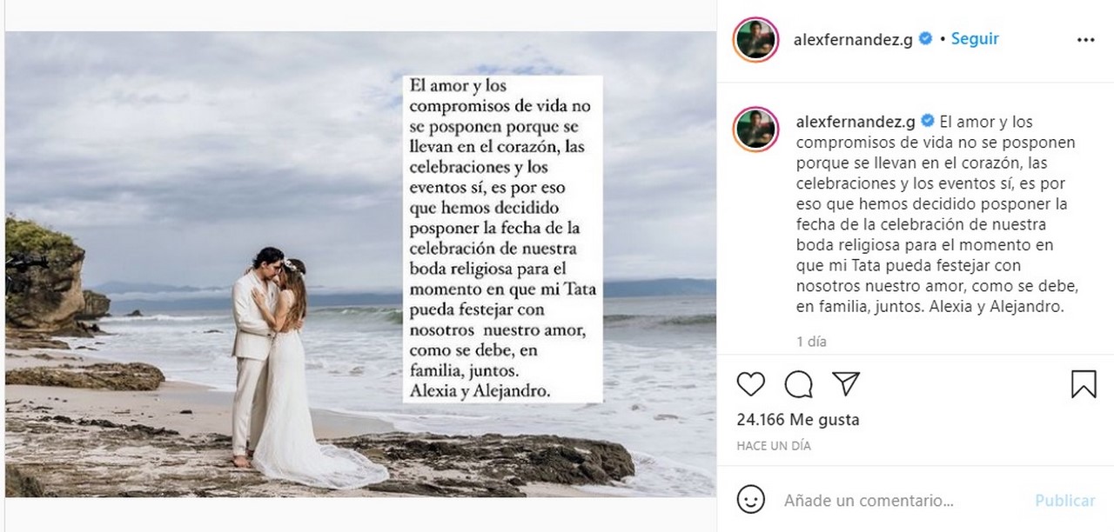Like the post with the heart icon

pyautogui.click(x=750, y=384)
